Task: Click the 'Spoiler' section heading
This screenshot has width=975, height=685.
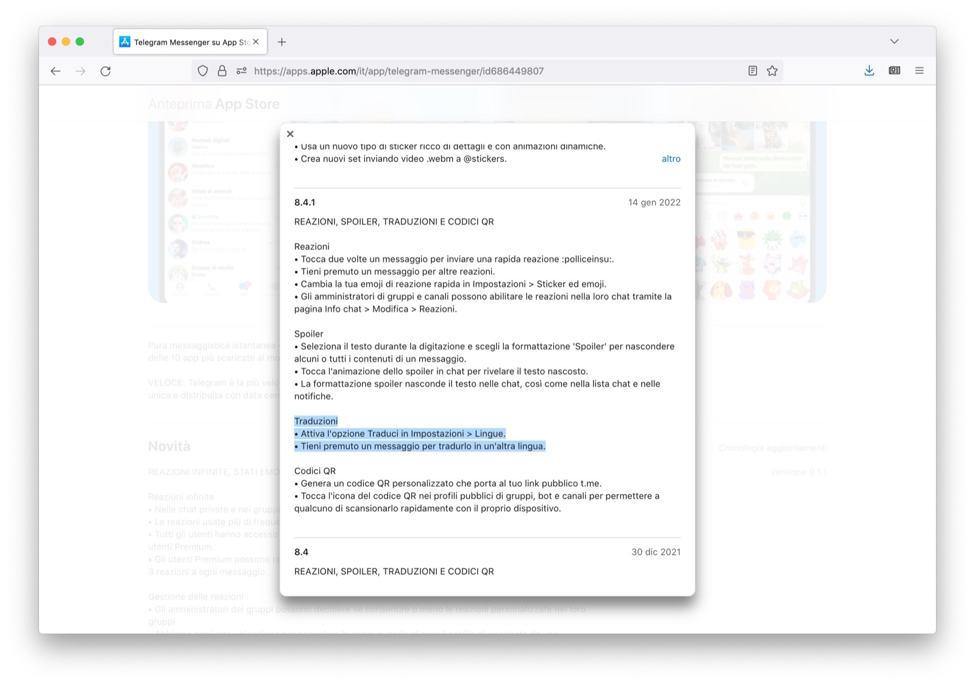Action: (309, 334)
